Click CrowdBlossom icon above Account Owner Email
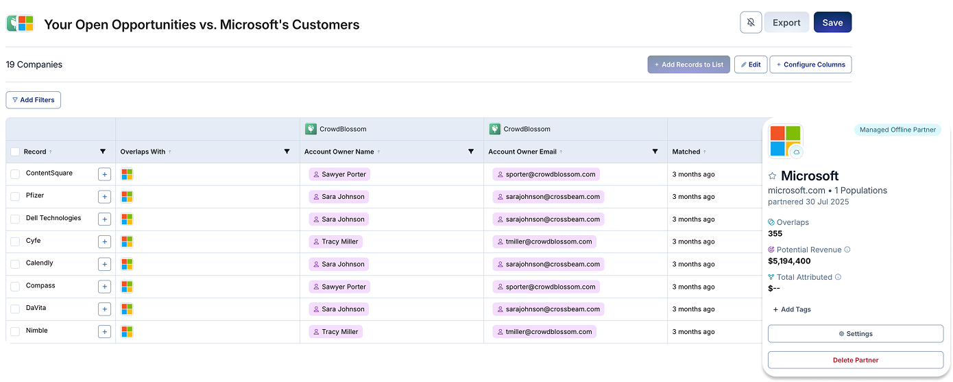 coord(495,129)
